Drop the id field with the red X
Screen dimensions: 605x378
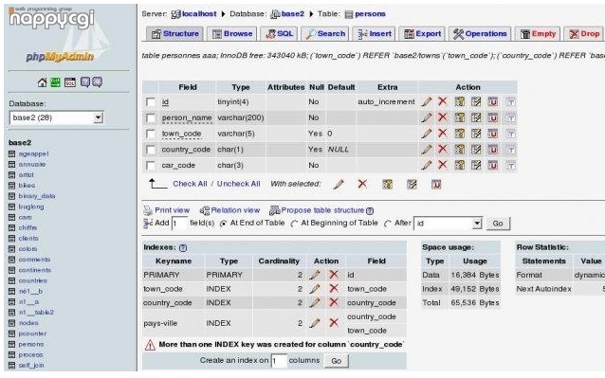[443, 101]
